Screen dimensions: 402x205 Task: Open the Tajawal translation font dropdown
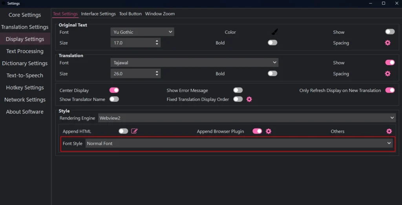click(x=194, y=62)
